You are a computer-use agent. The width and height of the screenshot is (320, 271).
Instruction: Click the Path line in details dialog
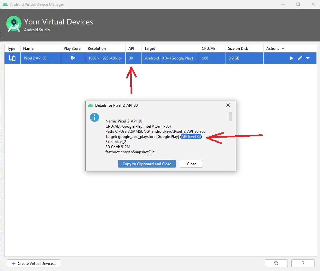(156, 131)
